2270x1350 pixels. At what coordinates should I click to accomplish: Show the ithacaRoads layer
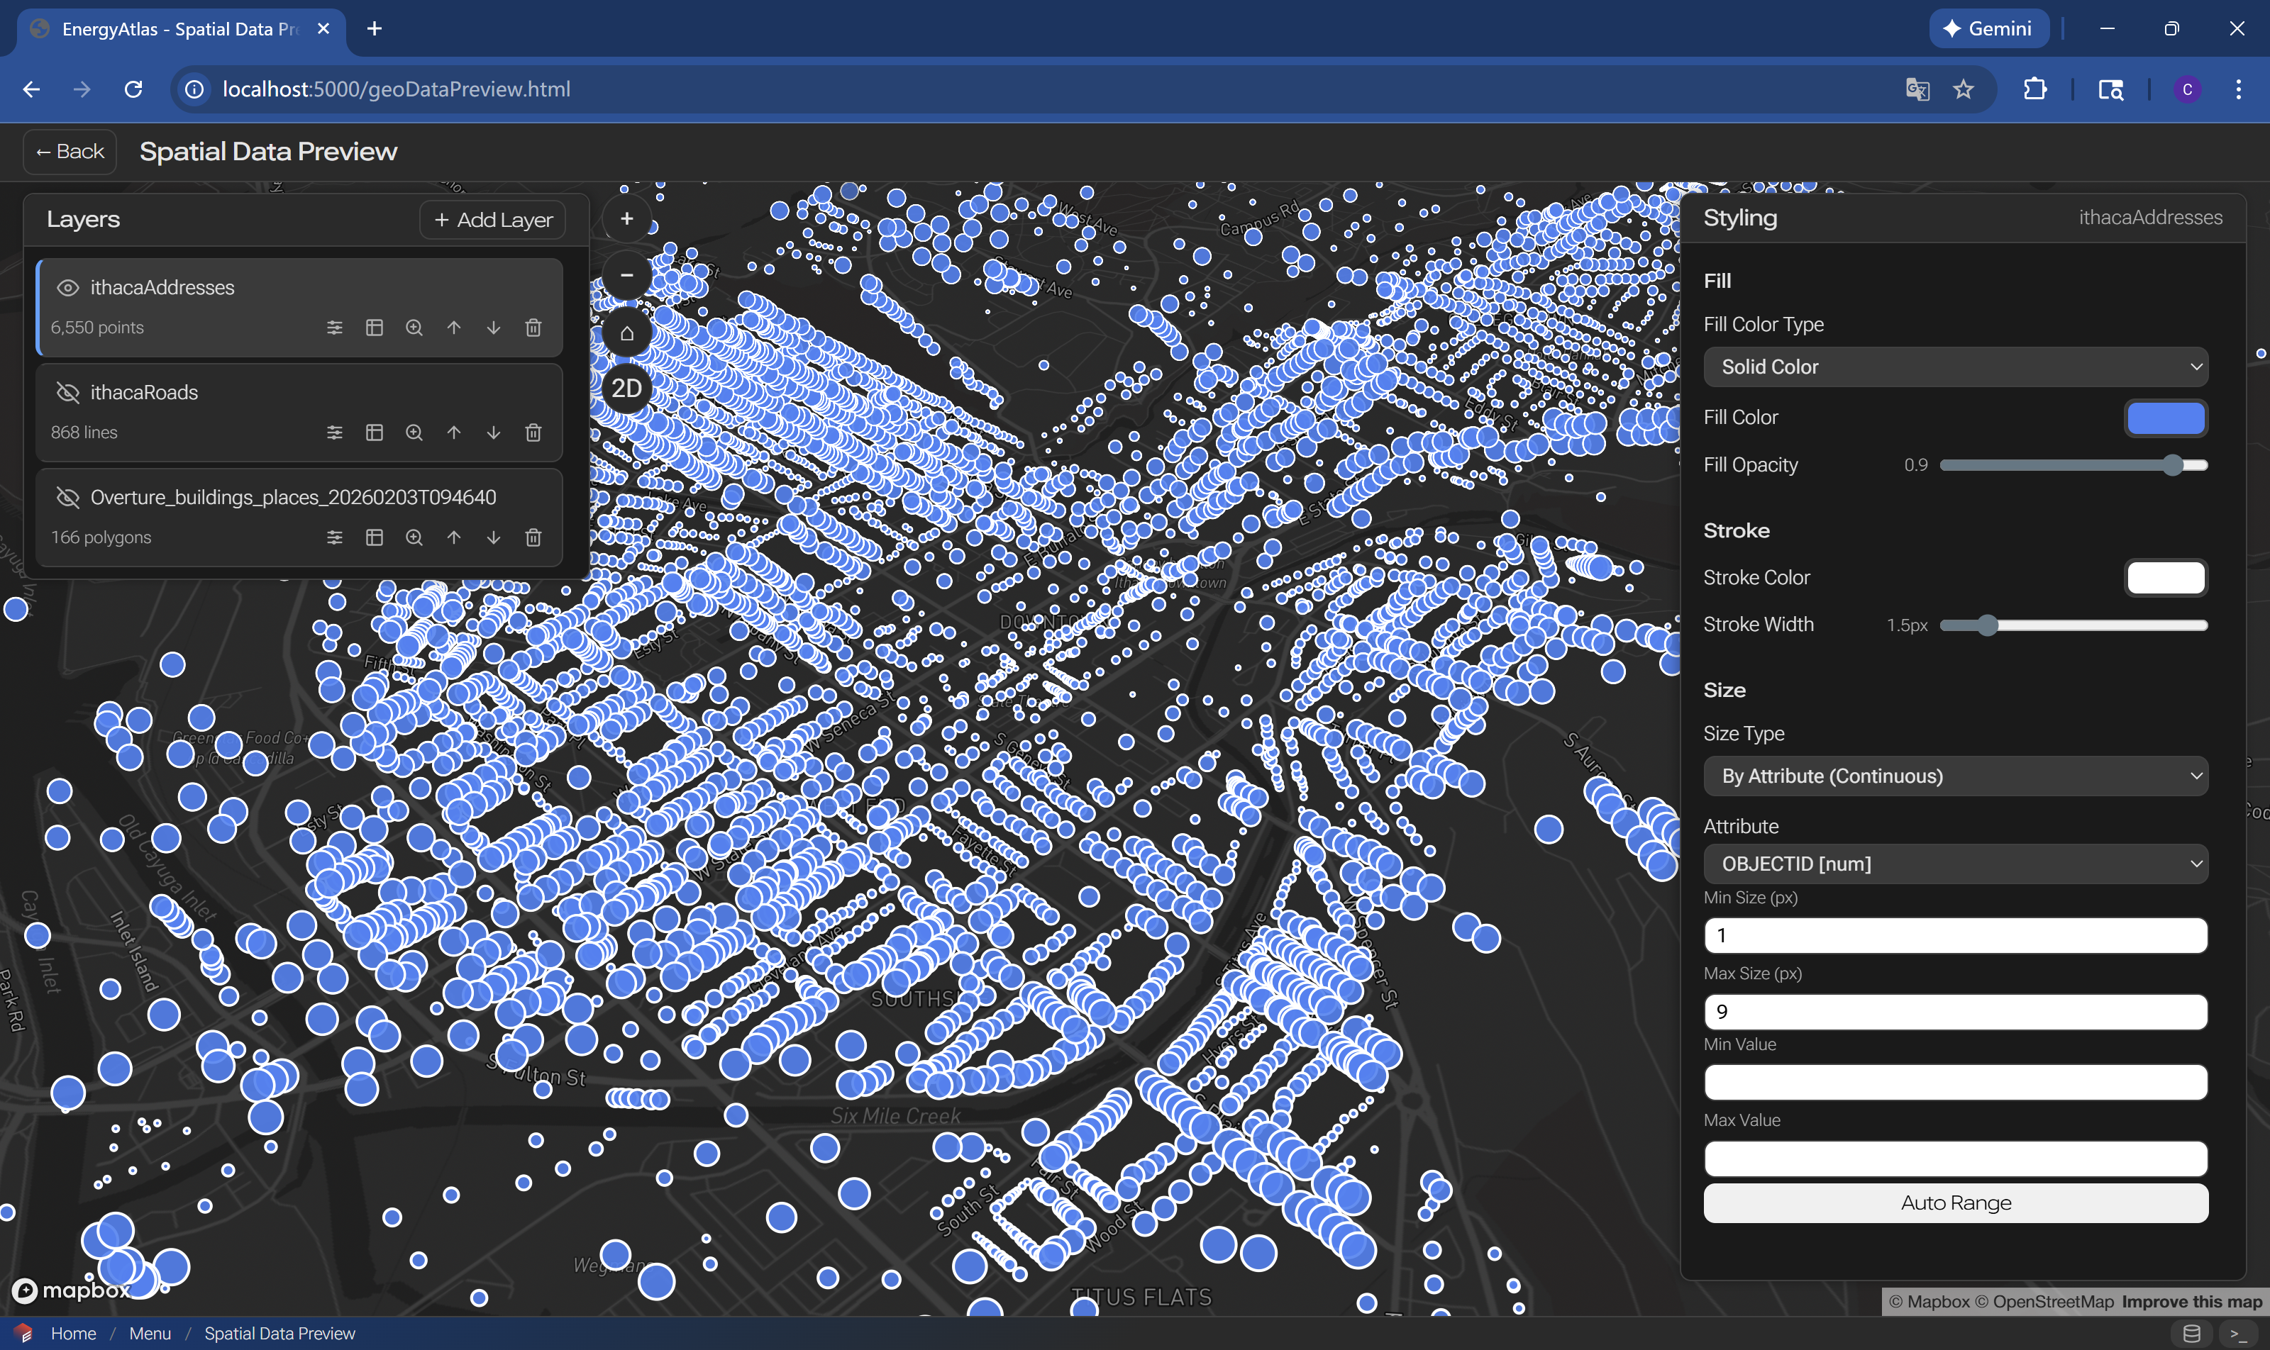tap(68, 392)
